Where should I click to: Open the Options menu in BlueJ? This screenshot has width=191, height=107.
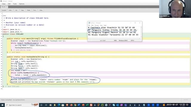[22, 4]
